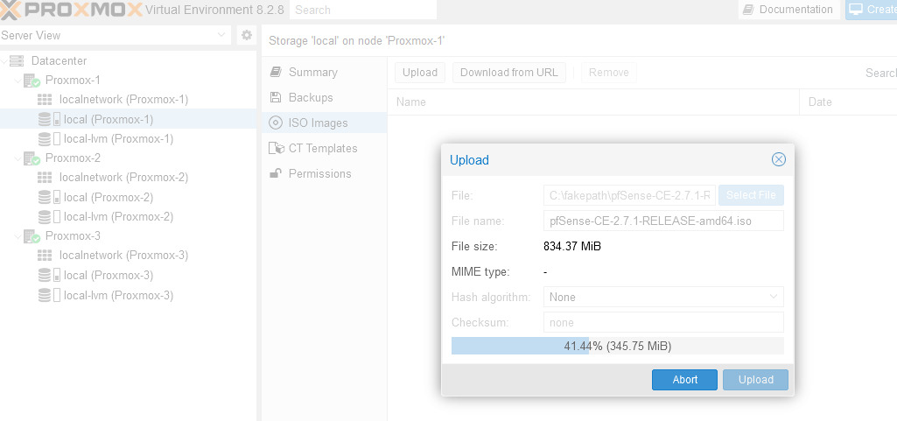Open the CT Templates panel
Viewport: 897px width, 421px height.
click(324, 148)
